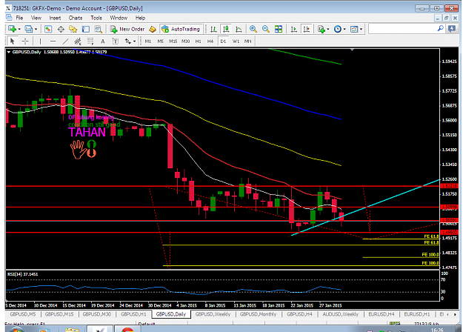The height and width of the screenshot is (332, 463).
Task: Switch timeframe to MN
Action: (x=247, y=41)
